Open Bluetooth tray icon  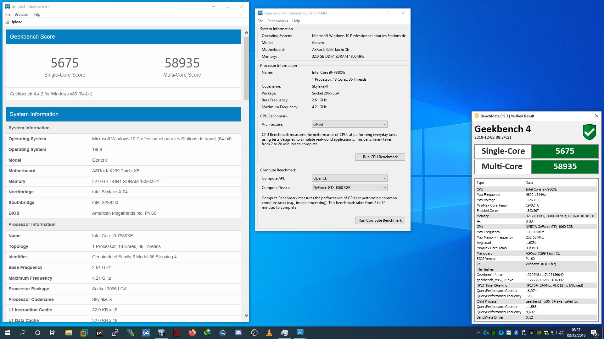point(516,333)
